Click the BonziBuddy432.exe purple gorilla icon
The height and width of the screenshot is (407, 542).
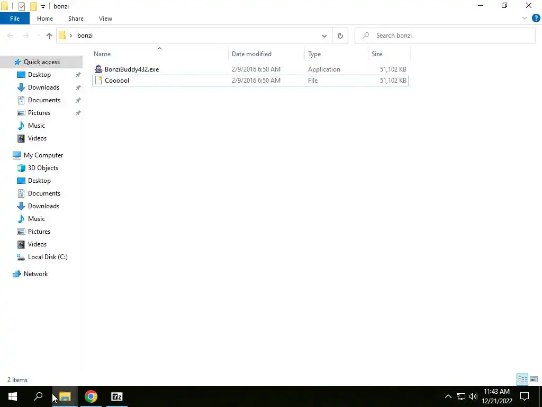click(x=98, y=69)
